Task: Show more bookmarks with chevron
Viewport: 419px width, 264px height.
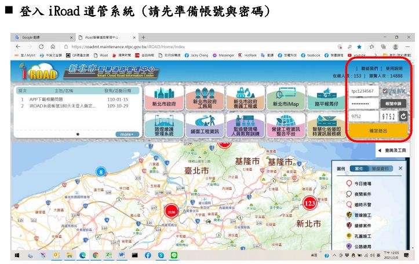Action: pos(375,55)
